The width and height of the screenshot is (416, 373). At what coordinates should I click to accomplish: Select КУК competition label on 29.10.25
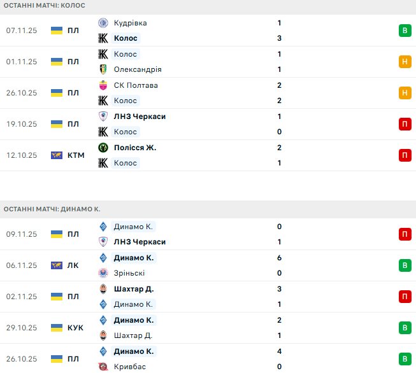click(x=75, y=328)
